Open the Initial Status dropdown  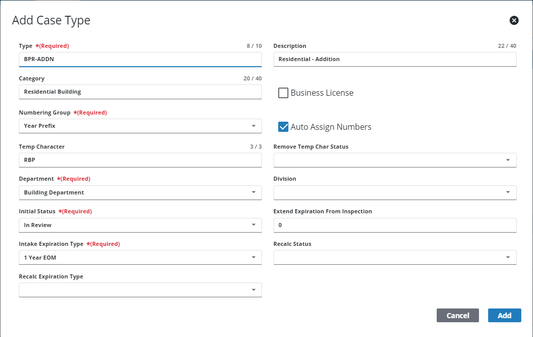(x=140, y=225)
